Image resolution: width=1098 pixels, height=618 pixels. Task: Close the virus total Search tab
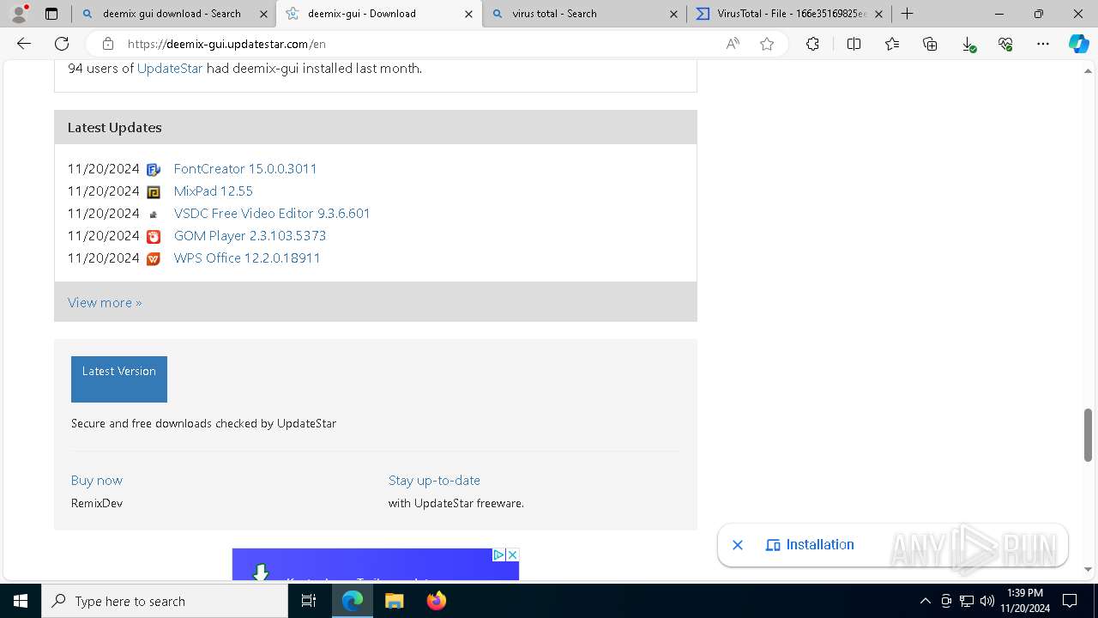coord(673,14)
